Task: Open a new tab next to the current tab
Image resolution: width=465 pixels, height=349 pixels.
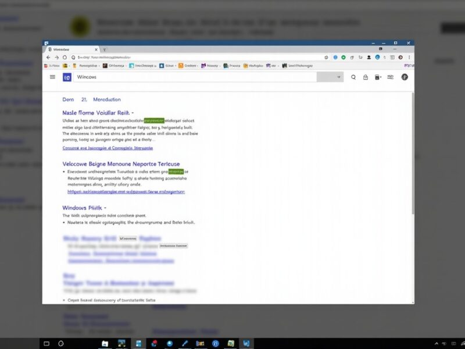Action: 105,49
